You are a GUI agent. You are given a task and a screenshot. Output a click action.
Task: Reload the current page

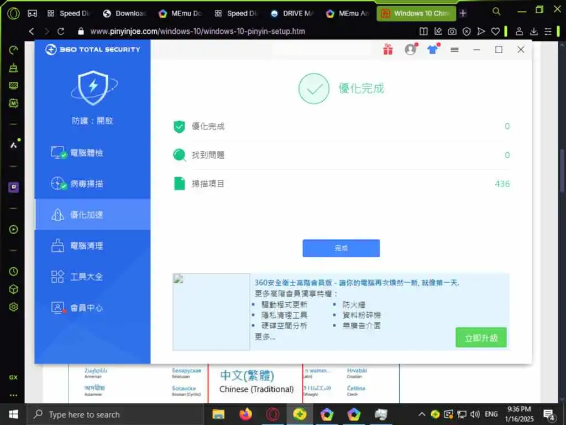(x=61, y=32)
